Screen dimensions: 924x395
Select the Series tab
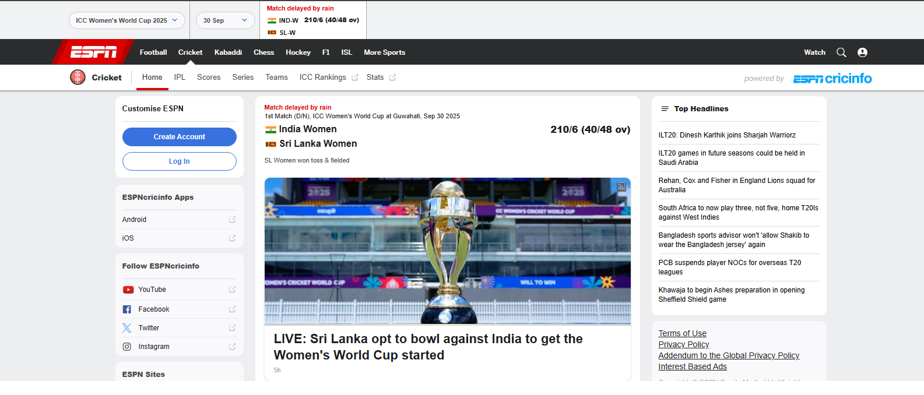[243, 77]
